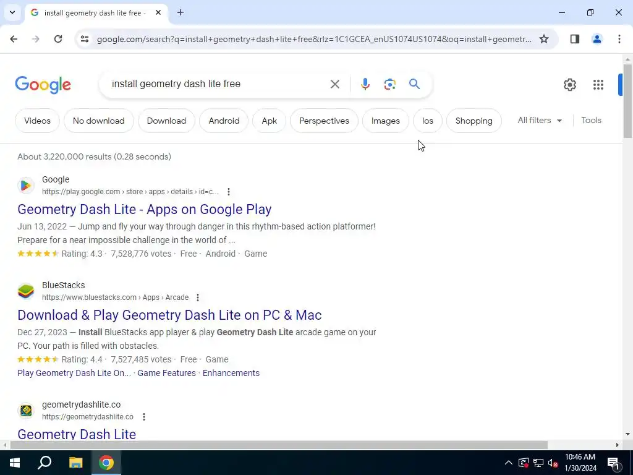This screenshot has height=475, width=633.
Task: Click the horizontal scrollbar right arrow
Action: point(617,445)
